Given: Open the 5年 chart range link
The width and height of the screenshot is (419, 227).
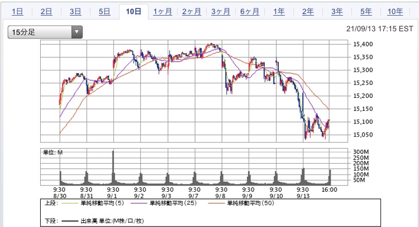Looking at the screenshot, I should pos(366,12).
